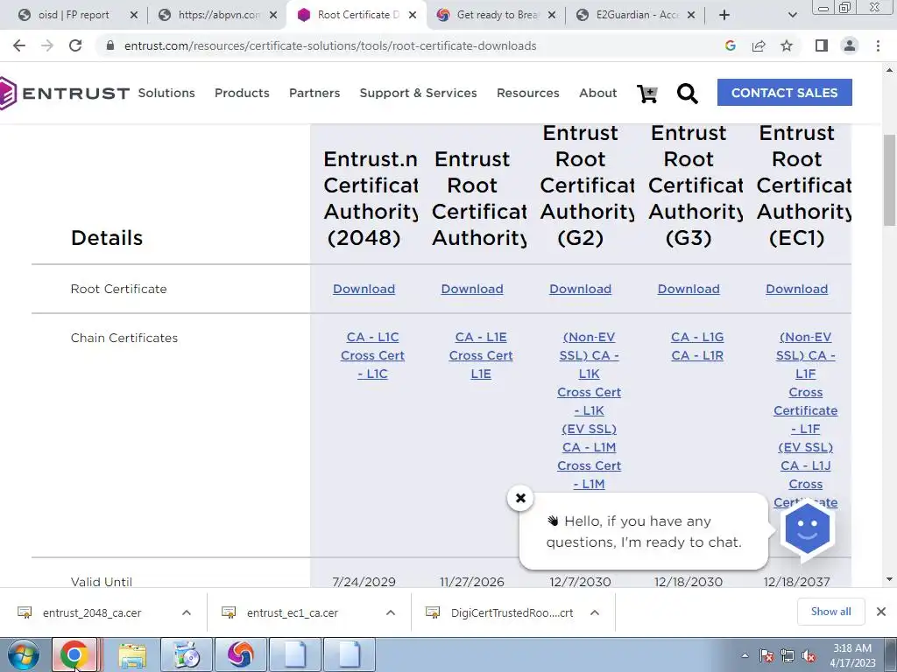The width and height of the screenshot is (897, 672).
Task: Open Chrome three-dot menu
Action: pos(878,45)
